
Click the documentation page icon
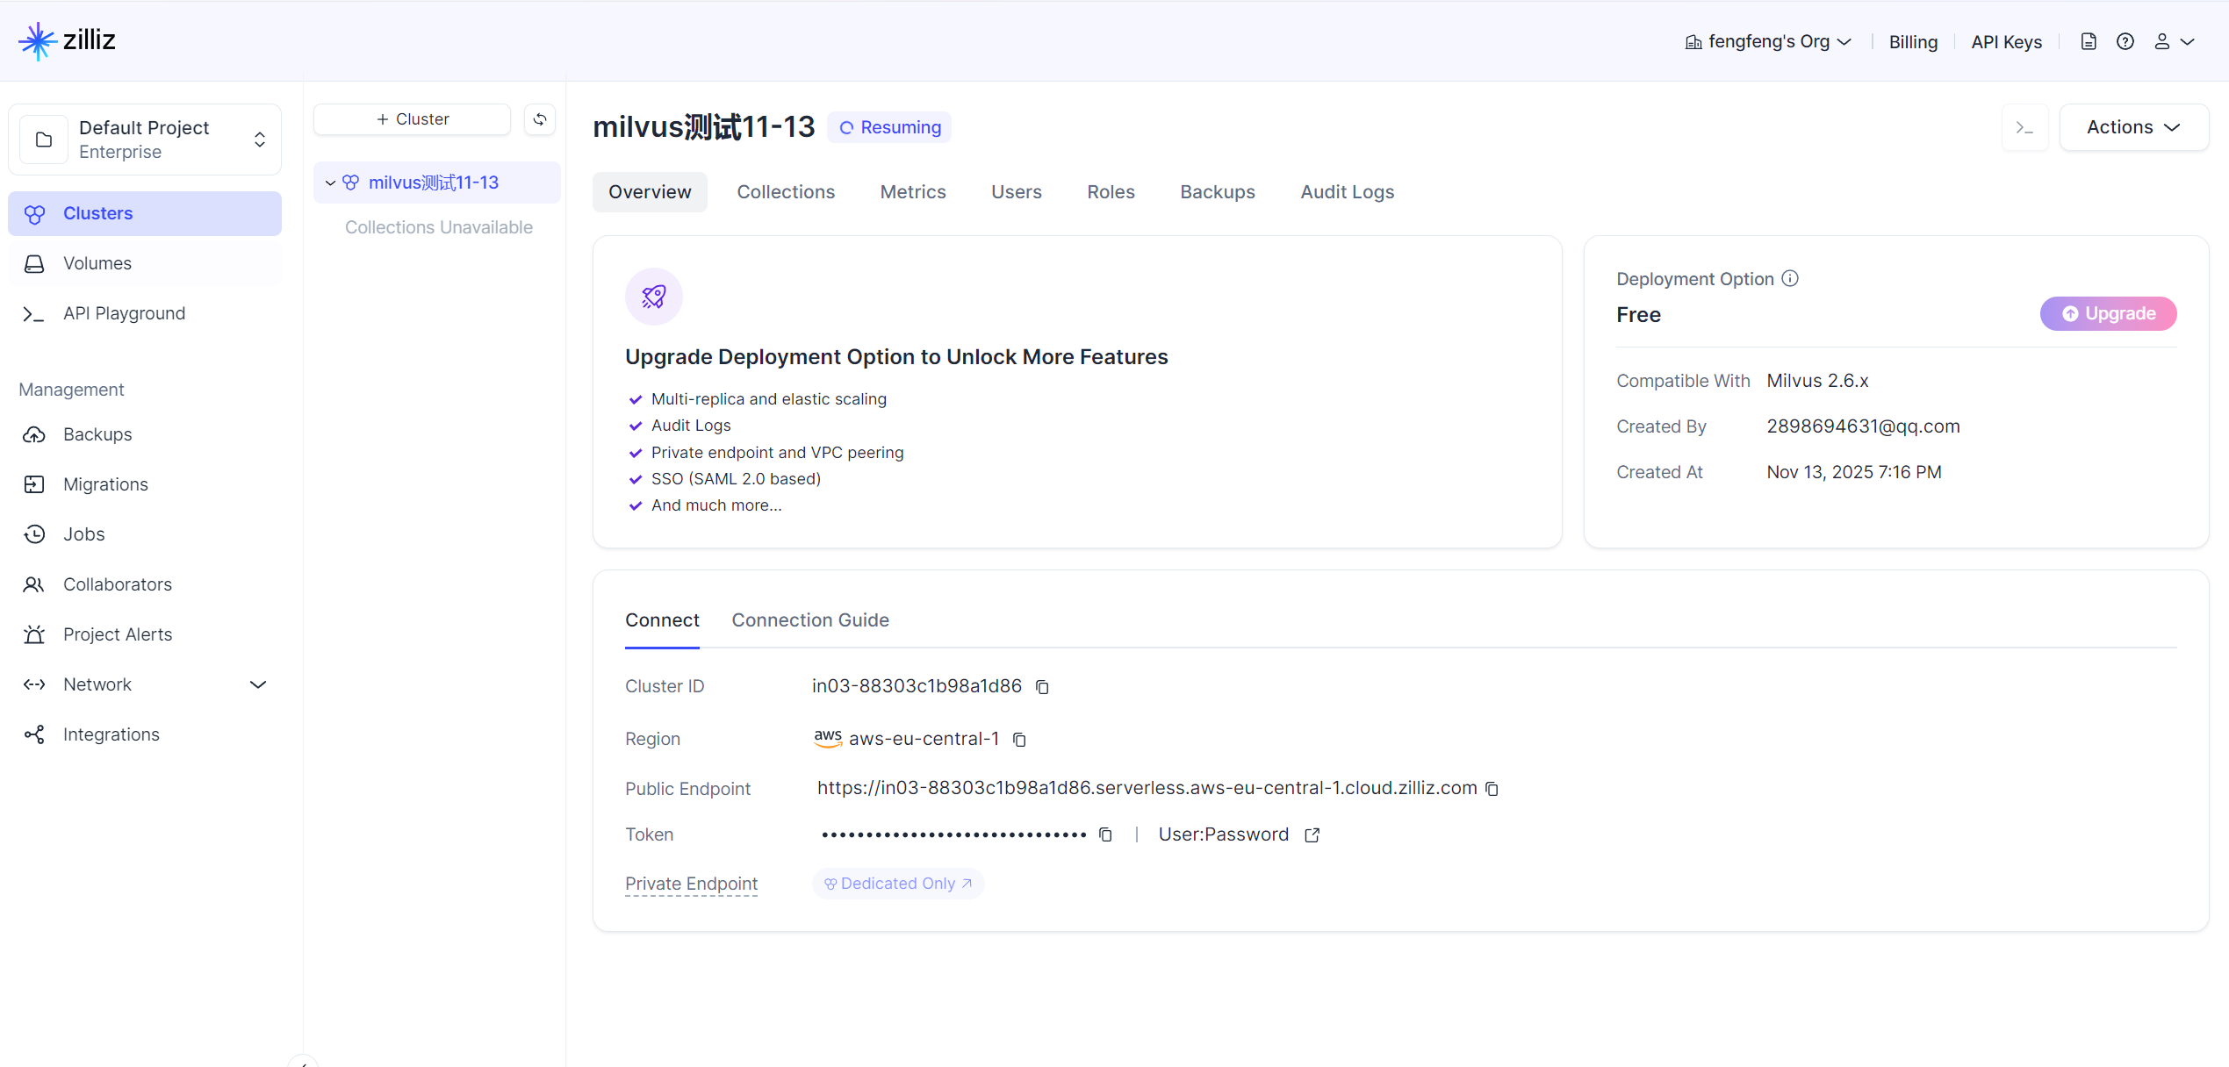(x=2089, y=41)
